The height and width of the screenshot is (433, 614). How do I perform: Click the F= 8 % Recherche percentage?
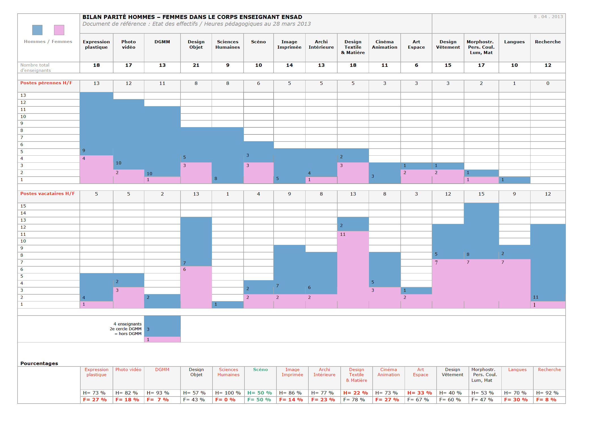point(546,400)
